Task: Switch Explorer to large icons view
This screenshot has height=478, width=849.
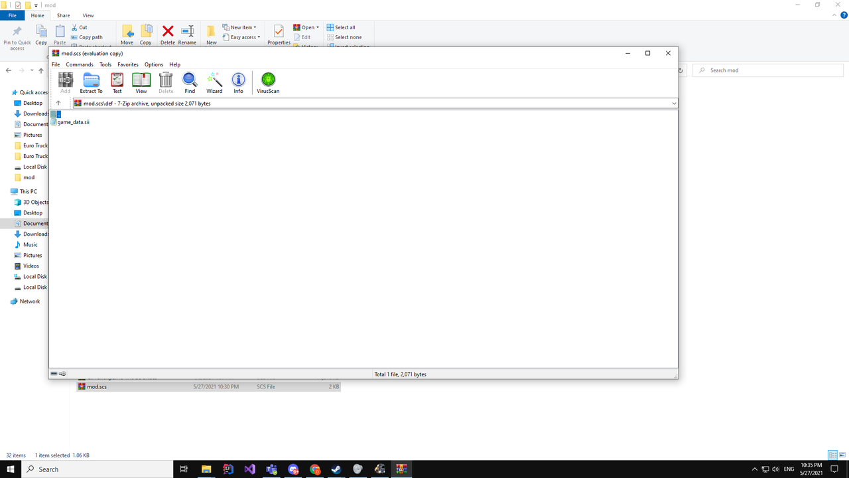Action: pos(842,455)
